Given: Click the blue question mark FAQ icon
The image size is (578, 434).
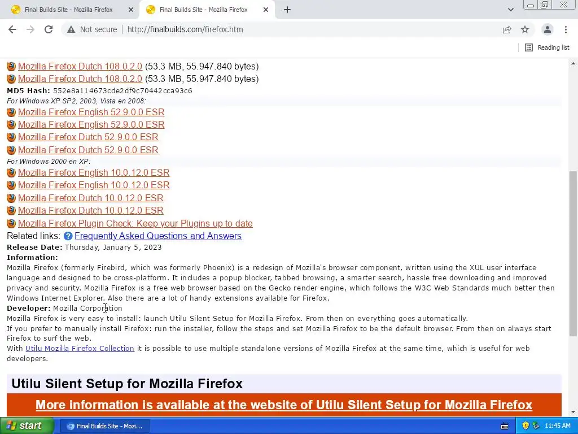Looking at the screenshot, I should coord(68,236).
